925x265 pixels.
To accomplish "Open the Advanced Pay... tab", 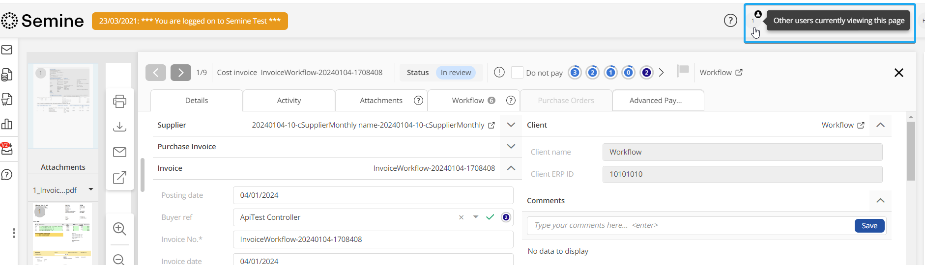I will (656, 101).
